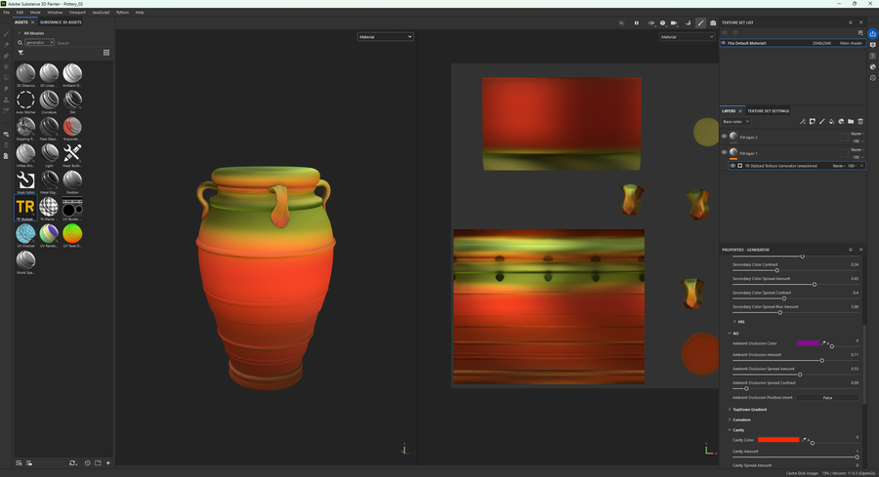Expand the HSL properties section
Image resolution: width=879 pixels, height=477 pixels.
point(741,321)
